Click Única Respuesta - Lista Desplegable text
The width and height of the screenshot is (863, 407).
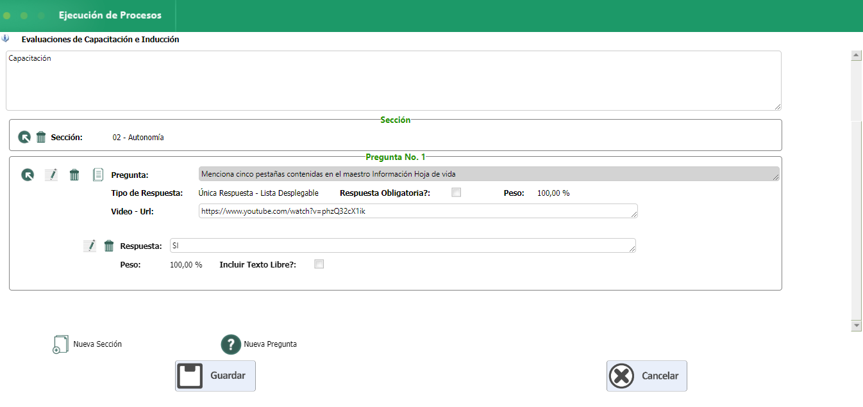click(x=258, y=193)
